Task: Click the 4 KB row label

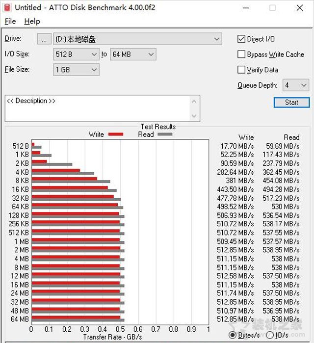Action: [x=22, y=172]
